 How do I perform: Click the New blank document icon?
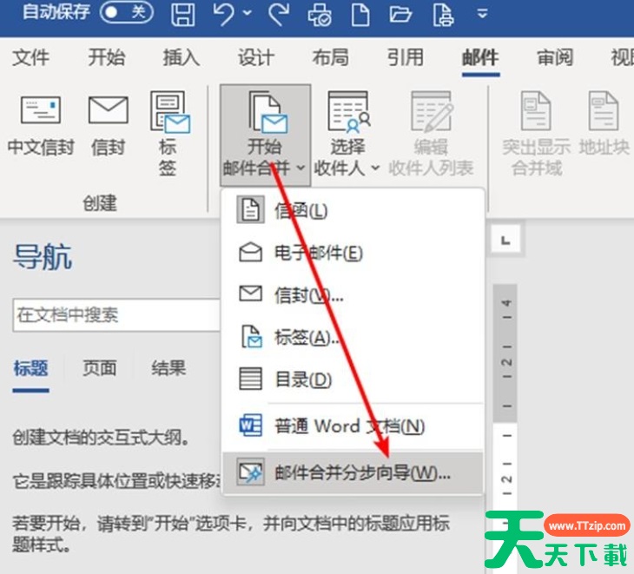[360, 14]
